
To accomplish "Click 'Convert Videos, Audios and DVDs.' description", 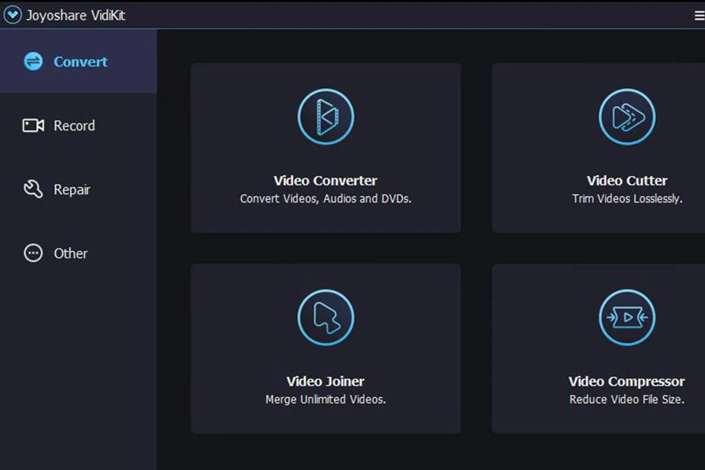I will pos(325,199).
